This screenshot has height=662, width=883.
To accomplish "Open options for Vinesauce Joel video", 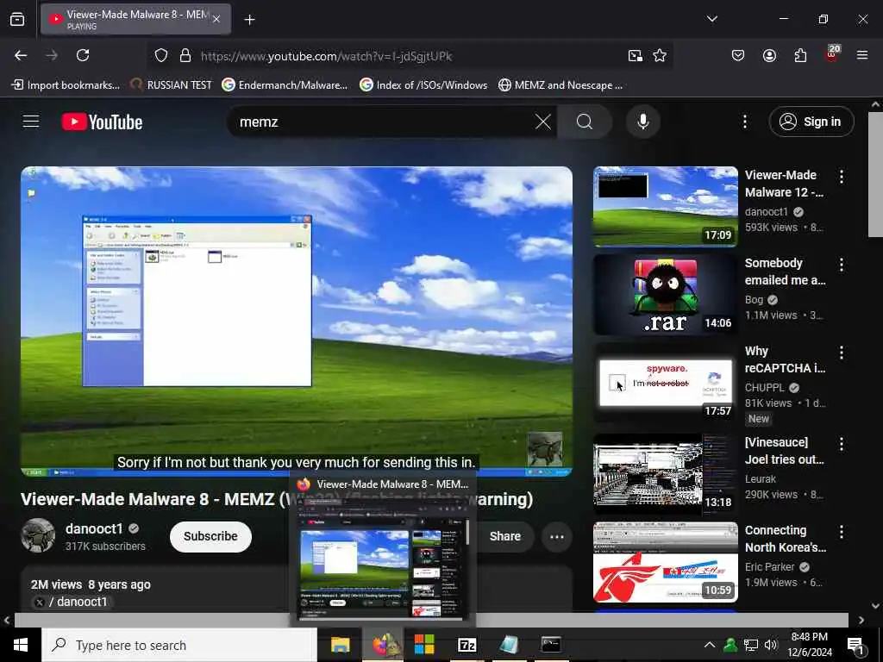I will [x=842, y=444].
